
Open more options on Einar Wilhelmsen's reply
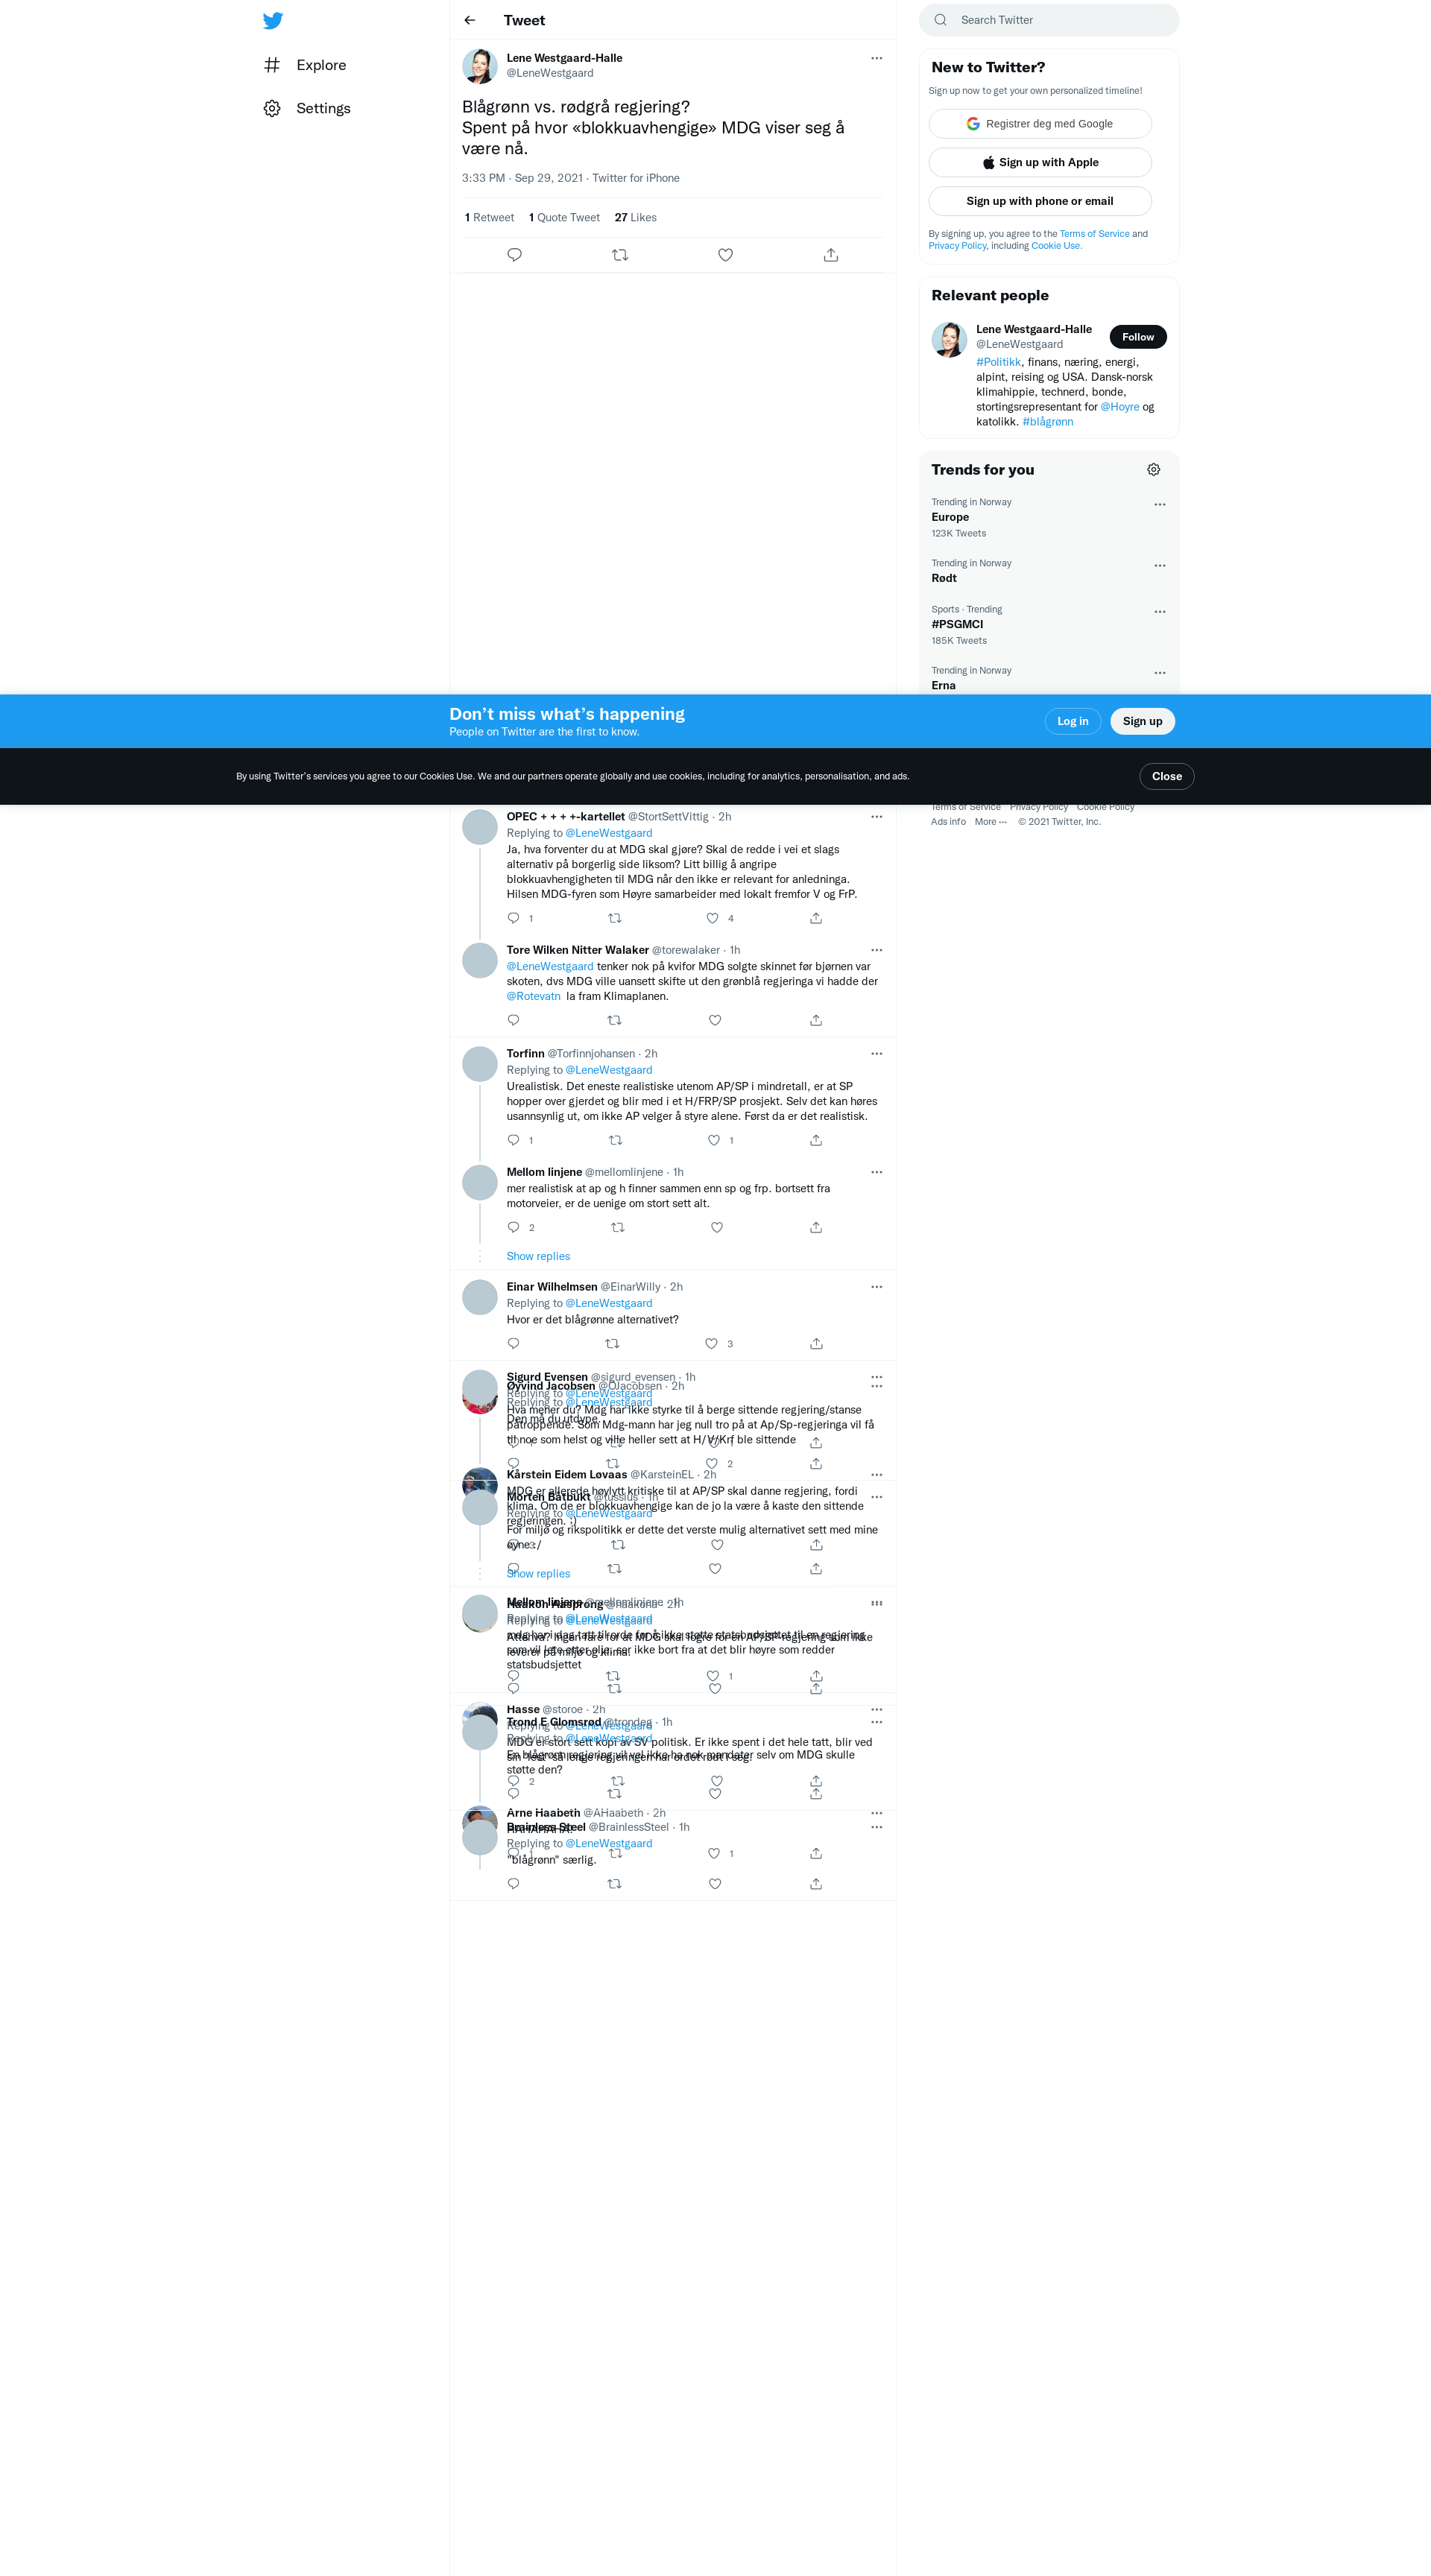click(877, 1287)
